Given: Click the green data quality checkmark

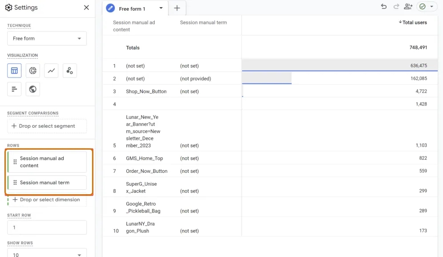Looking at the screenshot, I should [423, 7].
